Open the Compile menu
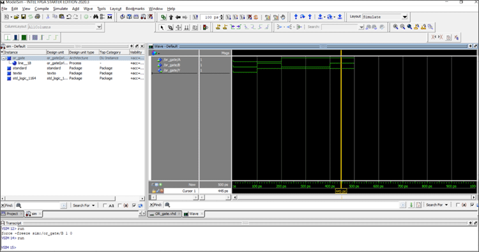The image size is (479, 252). (x=42, y=8)
